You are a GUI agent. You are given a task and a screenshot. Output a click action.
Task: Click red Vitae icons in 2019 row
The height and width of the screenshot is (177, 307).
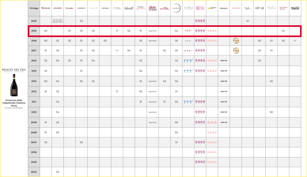pos(188,31)
